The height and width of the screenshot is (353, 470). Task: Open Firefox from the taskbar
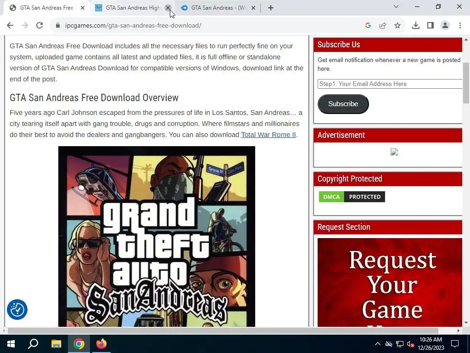coord(101,344)
